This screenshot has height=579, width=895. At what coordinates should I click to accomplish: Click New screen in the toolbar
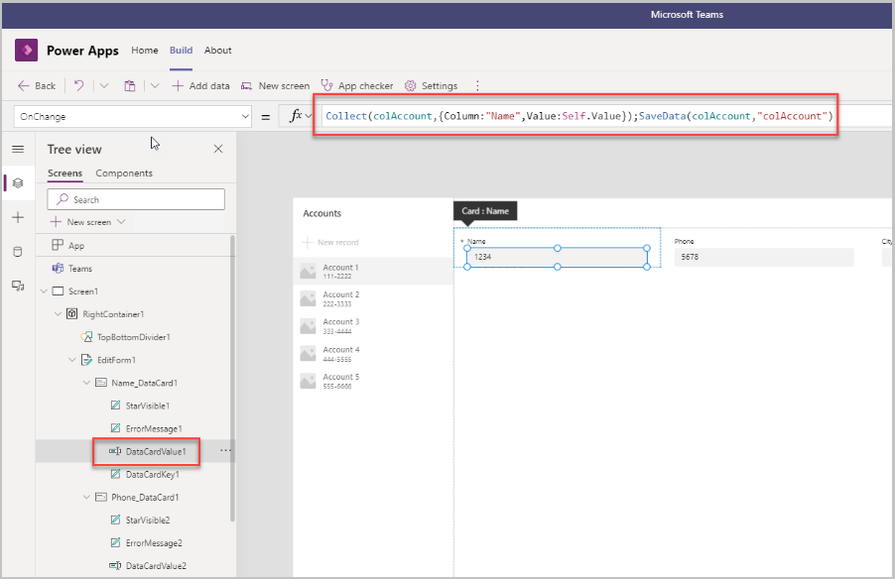click(275, 85)
